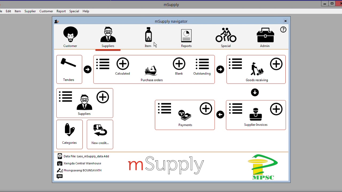Click the Payments money icon
The height and width of the screenshot is (192, 342).
coord(185,115)
